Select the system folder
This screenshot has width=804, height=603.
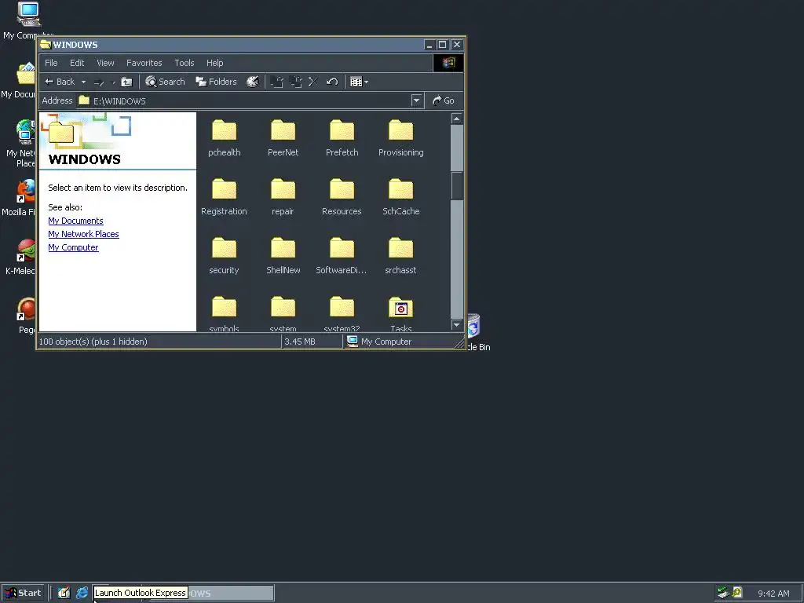click(x=283, y=313)
